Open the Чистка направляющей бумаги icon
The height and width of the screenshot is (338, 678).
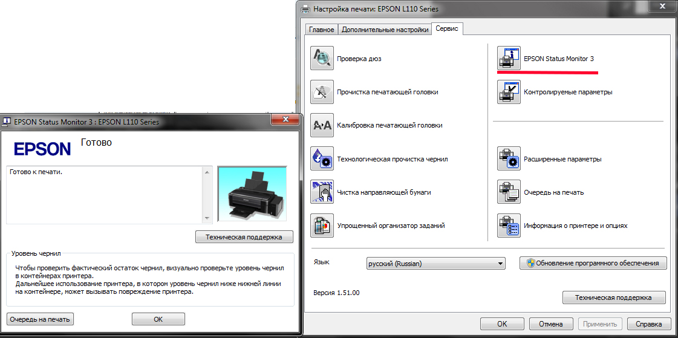(322, 192)
